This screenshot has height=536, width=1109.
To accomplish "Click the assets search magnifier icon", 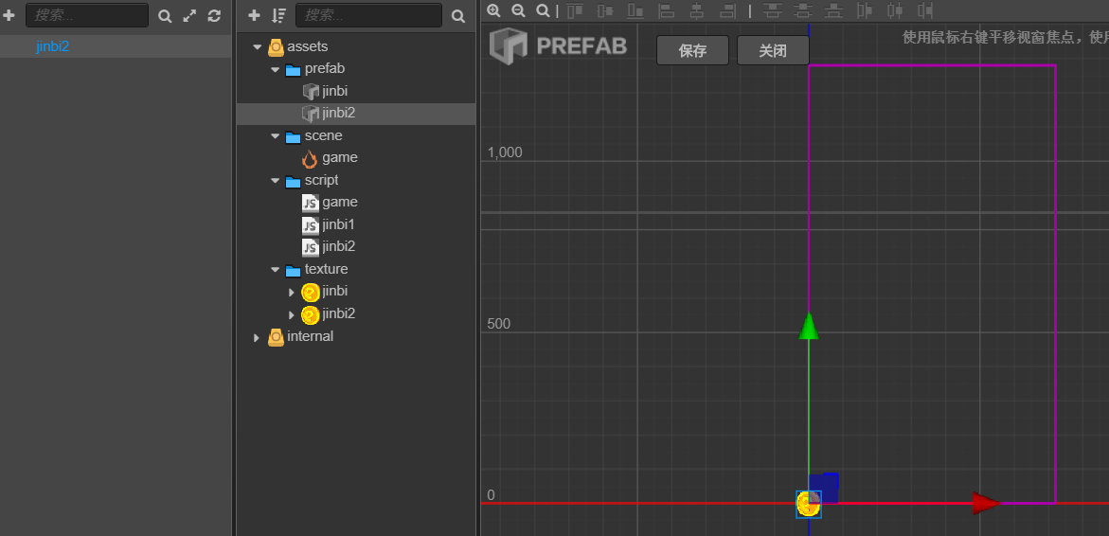I will tap(458, 16).
